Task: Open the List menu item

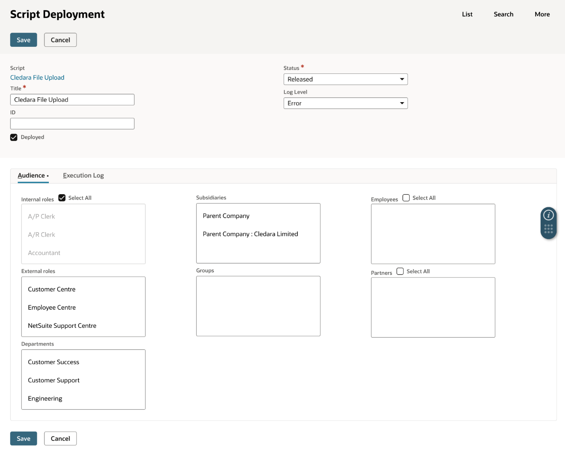Action: pyautogui.click(x=467, y=14)
